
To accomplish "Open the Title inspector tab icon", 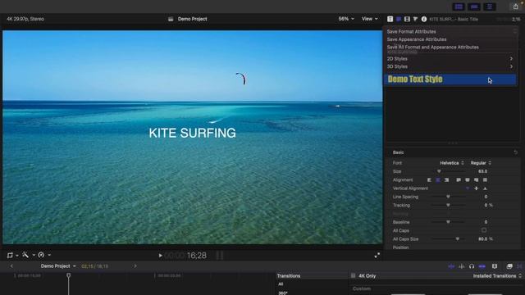I will 390,19.
